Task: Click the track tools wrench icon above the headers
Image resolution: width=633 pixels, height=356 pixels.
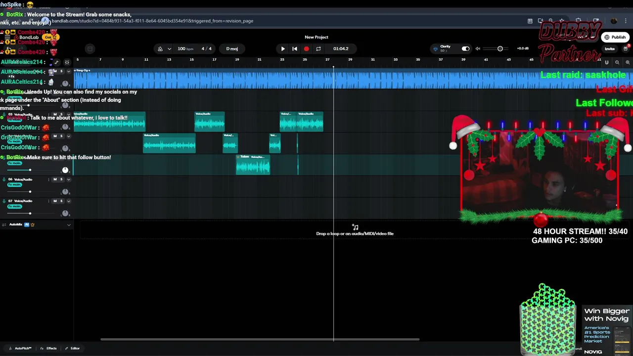Action: 56,62
